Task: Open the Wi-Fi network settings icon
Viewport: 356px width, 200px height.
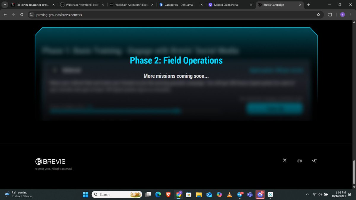Action: [315, 194]
